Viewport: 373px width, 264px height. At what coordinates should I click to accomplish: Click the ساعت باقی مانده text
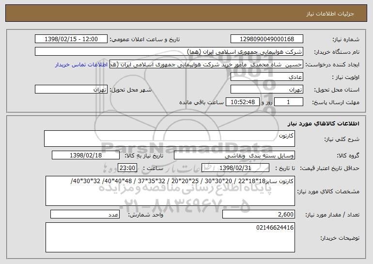click(202, 102)
